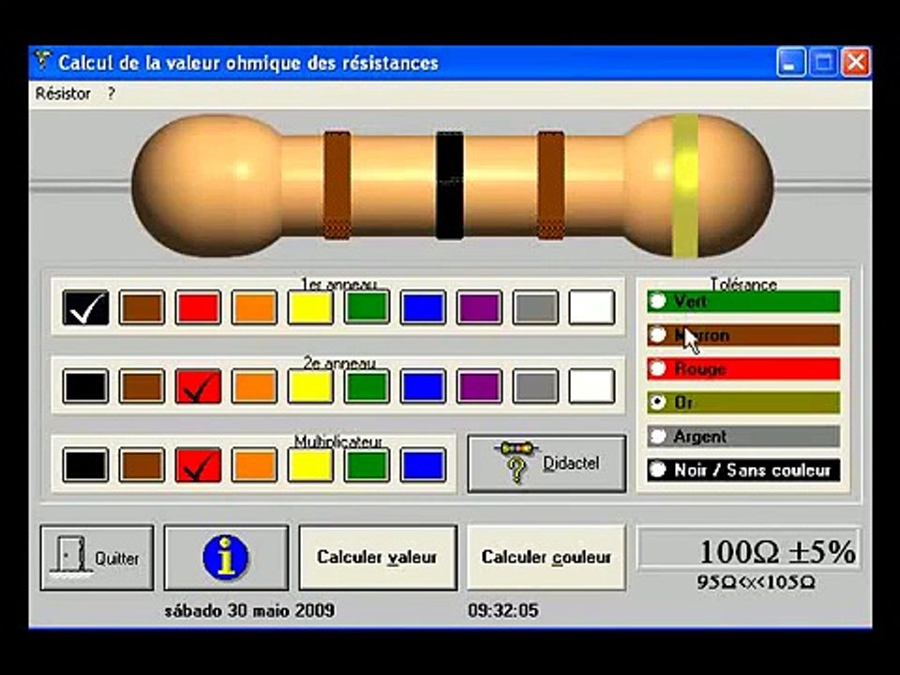Image resolution: width=900 pixels, height=675 pixels.
Task: Select green swatch in 2e anneau row
Action: coord(367,386)
